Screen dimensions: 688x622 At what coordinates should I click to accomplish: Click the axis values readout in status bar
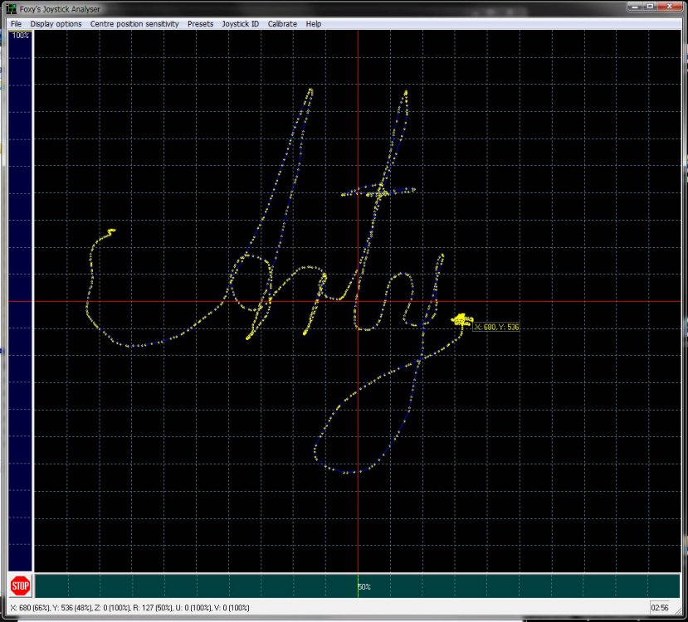coord(129,609)
